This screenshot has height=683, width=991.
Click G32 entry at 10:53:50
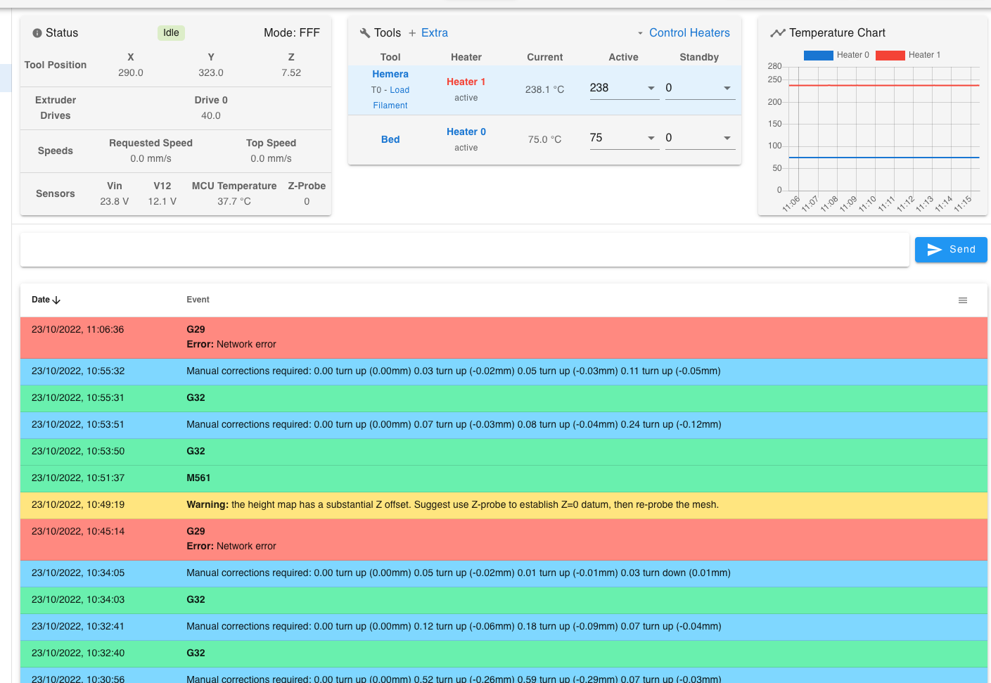504,452
